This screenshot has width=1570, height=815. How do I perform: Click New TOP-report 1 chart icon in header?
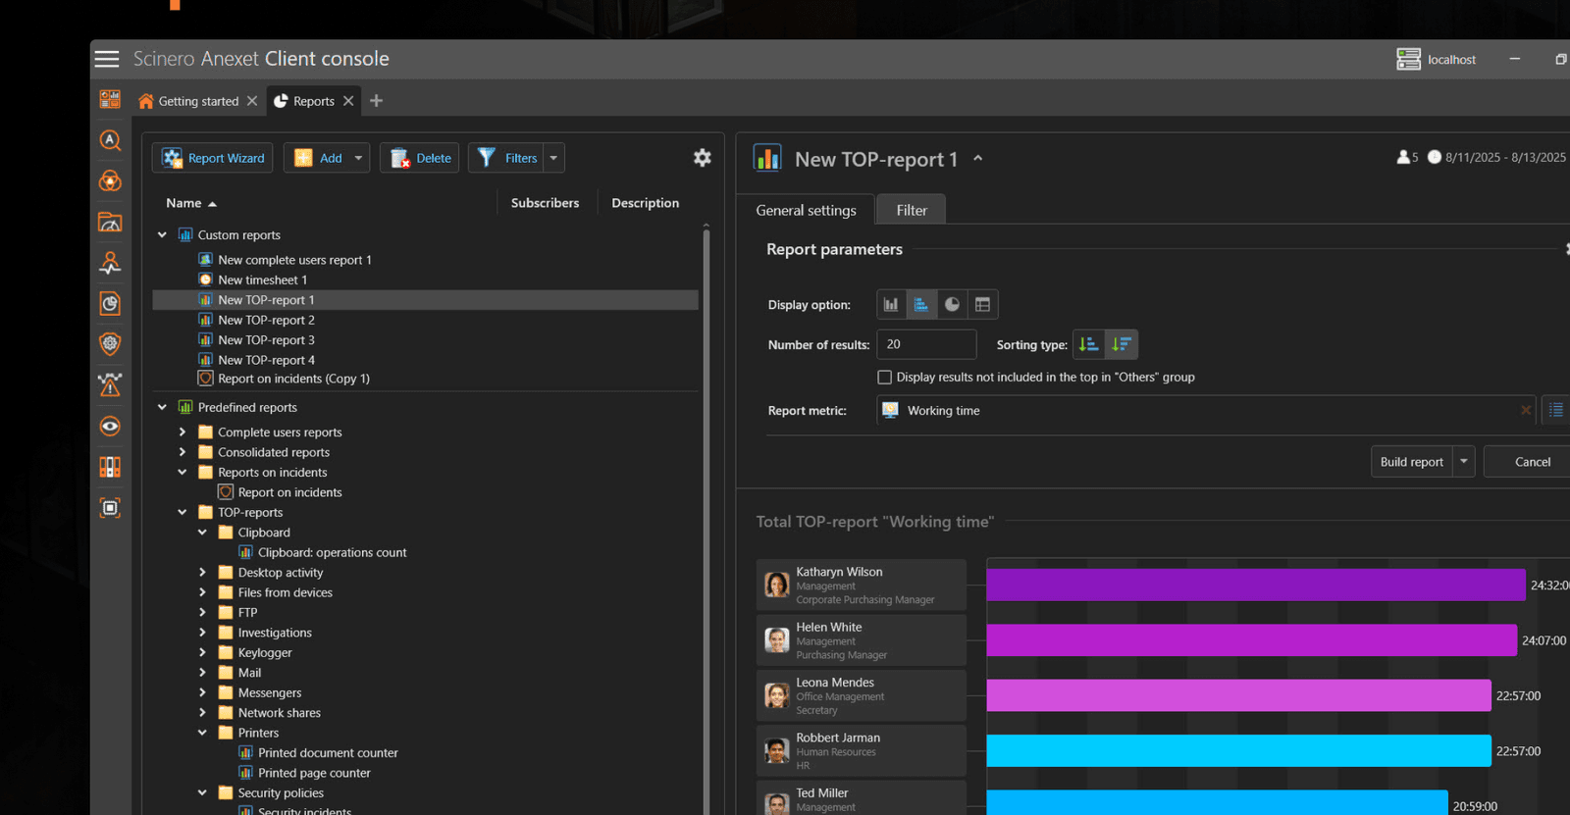767,158
